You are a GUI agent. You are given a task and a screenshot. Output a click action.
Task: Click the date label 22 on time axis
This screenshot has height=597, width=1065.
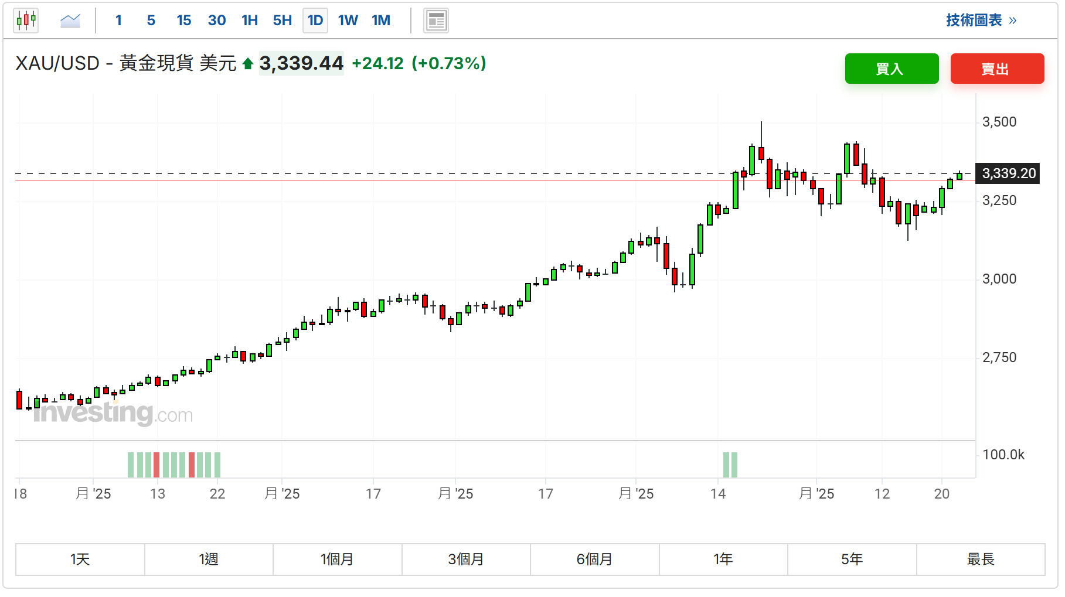coord(217,494)
